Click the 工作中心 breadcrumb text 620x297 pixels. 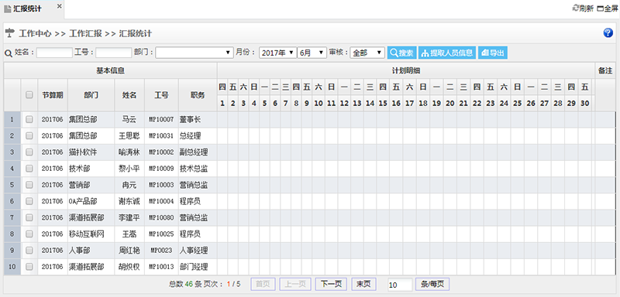point(35,33)
